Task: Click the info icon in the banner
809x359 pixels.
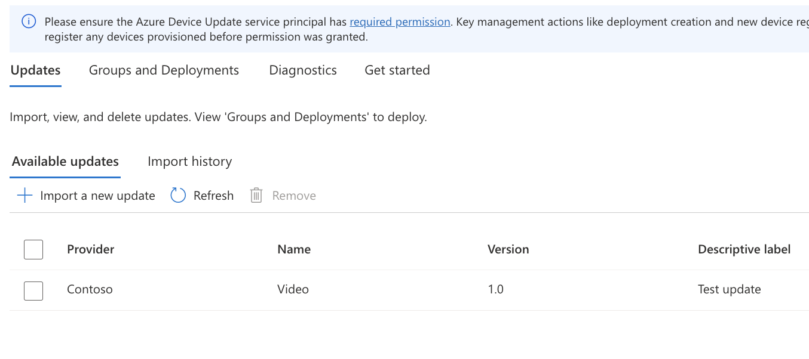Action: point(28,22)
